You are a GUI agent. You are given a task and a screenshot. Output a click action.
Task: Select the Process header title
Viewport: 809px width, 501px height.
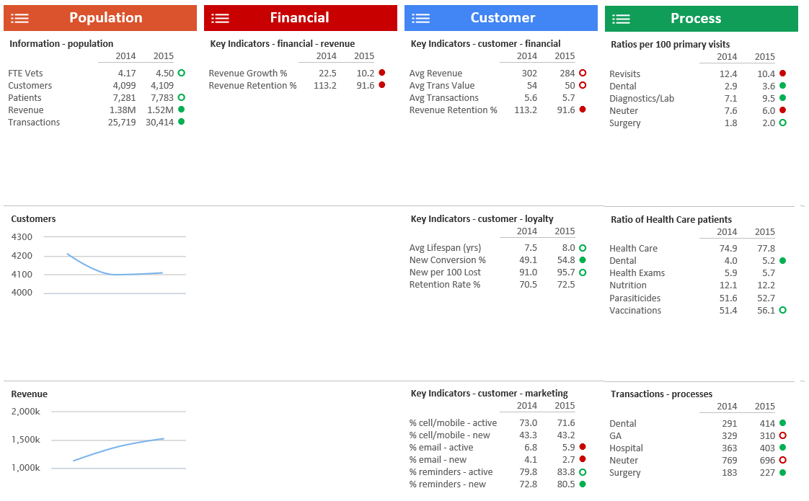click(696, 18)
